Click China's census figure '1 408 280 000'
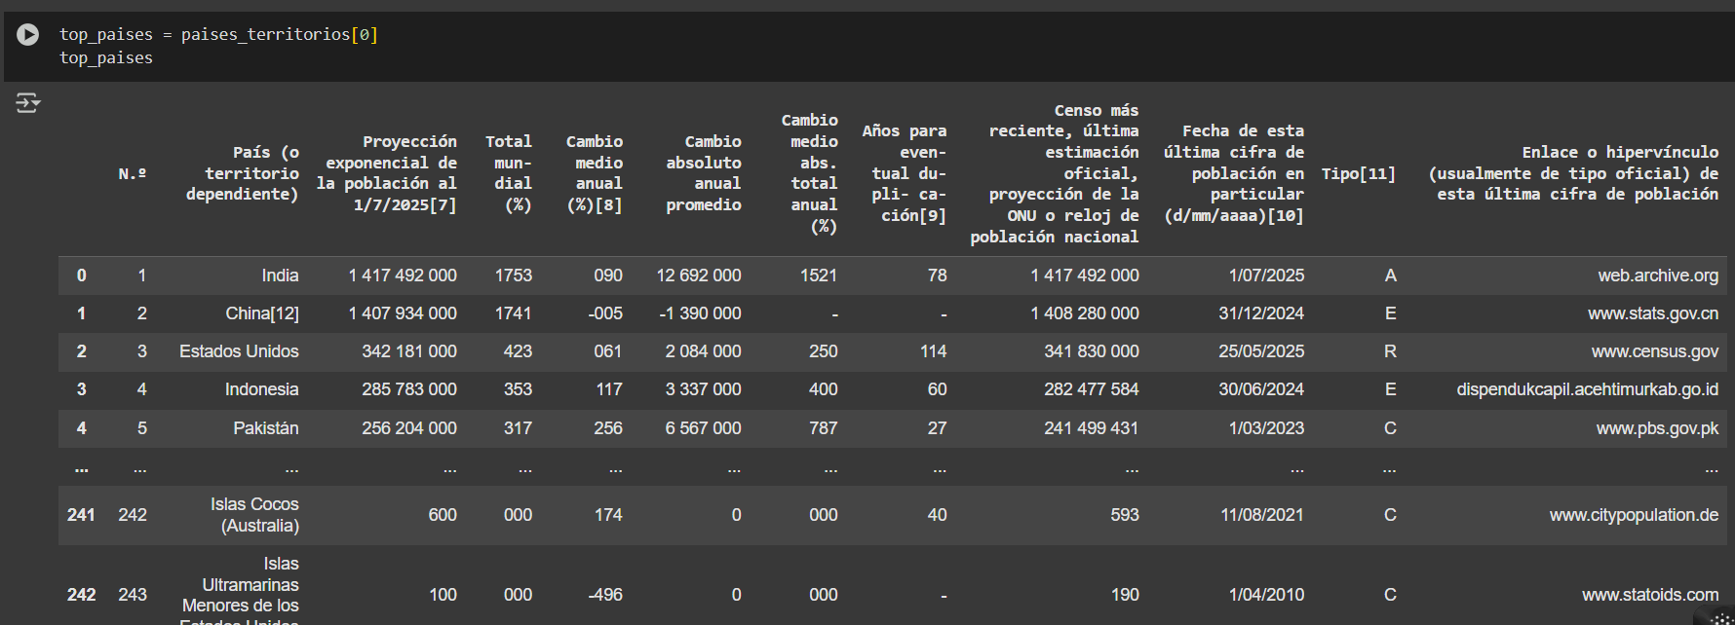Image resolution: width=1735 pixels, height=625 pixels. [1085, 313]
